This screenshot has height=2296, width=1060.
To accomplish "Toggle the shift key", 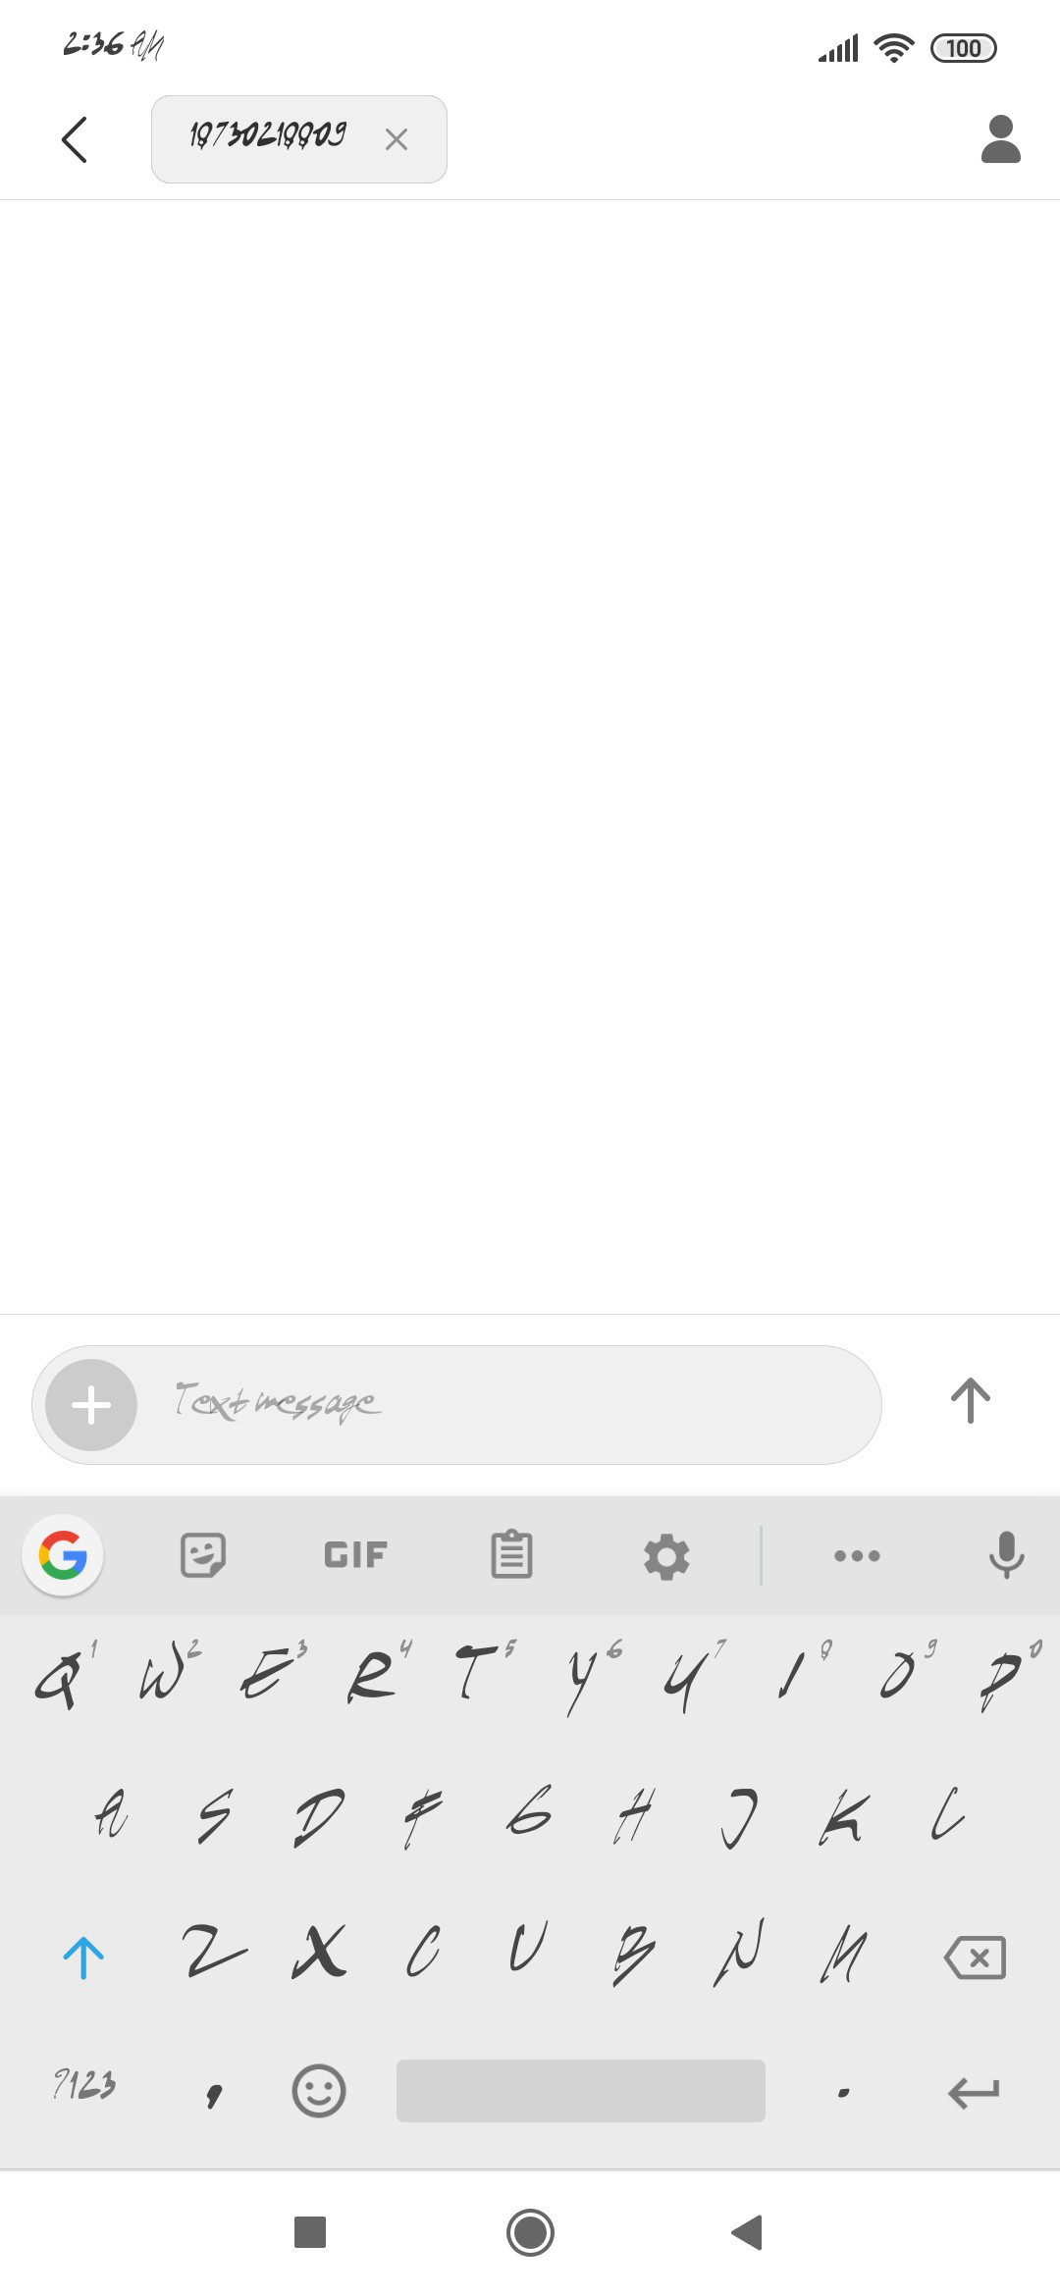I will point(83,1957).
